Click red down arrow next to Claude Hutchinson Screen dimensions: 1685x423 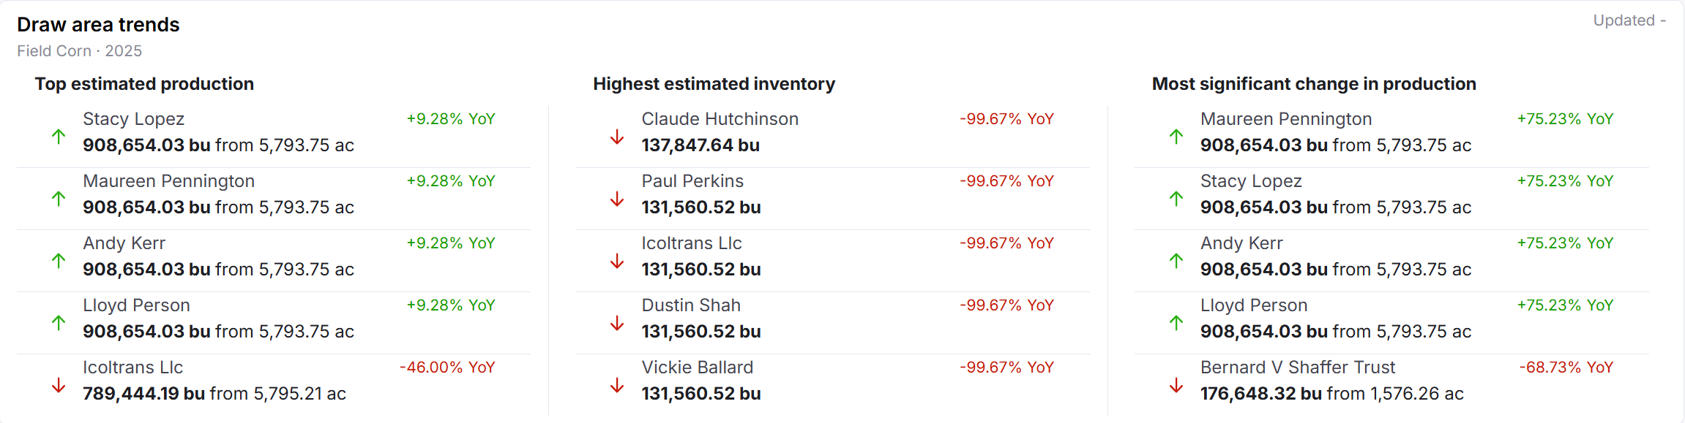(x=617, y=137)
